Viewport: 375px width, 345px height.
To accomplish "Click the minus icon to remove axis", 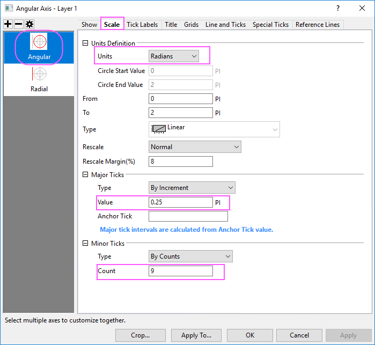I will 18,25.
